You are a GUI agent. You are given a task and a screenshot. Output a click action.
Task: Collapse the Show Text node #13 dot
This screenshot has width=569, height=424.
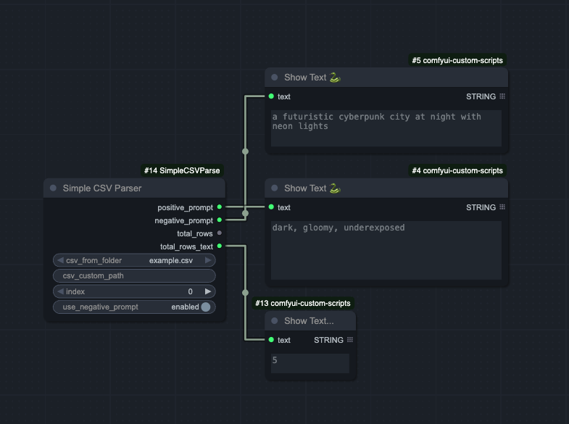274,320
